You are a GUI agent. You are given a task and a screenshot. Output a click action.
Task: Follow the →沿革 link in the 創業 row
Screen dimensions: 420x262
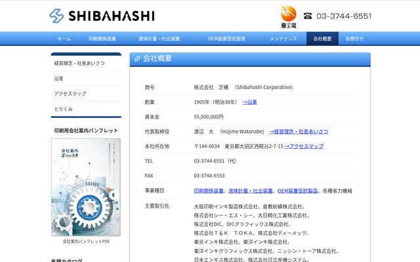249,102
